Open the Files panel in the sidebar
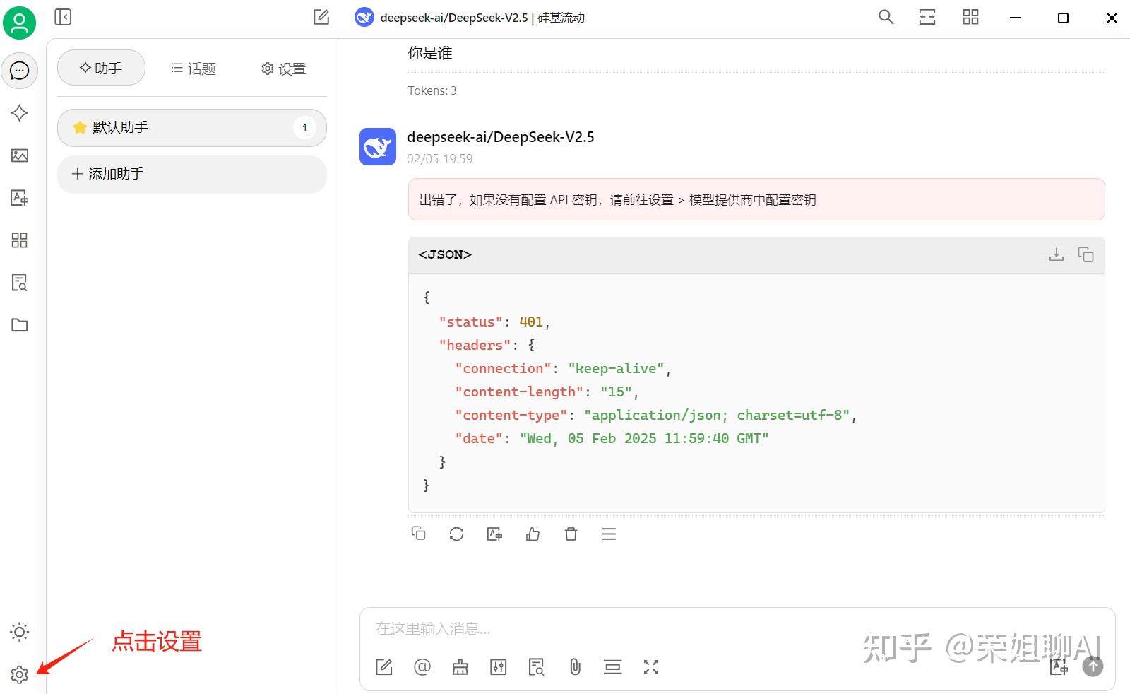The image size is (1130, 694). tap(19, 325)
